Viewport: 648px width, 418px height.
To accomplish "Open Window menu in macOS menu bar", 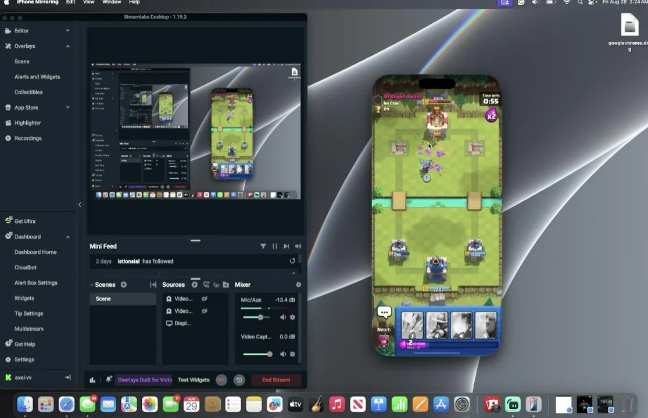I will [x=112, y=2].
